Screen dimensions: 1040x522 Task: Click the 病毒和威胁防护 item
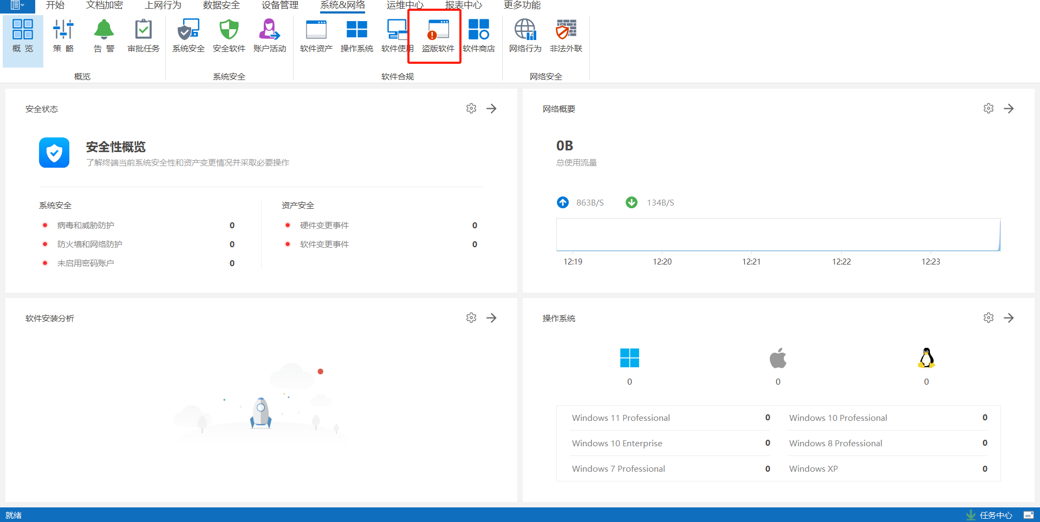(86, 226)
